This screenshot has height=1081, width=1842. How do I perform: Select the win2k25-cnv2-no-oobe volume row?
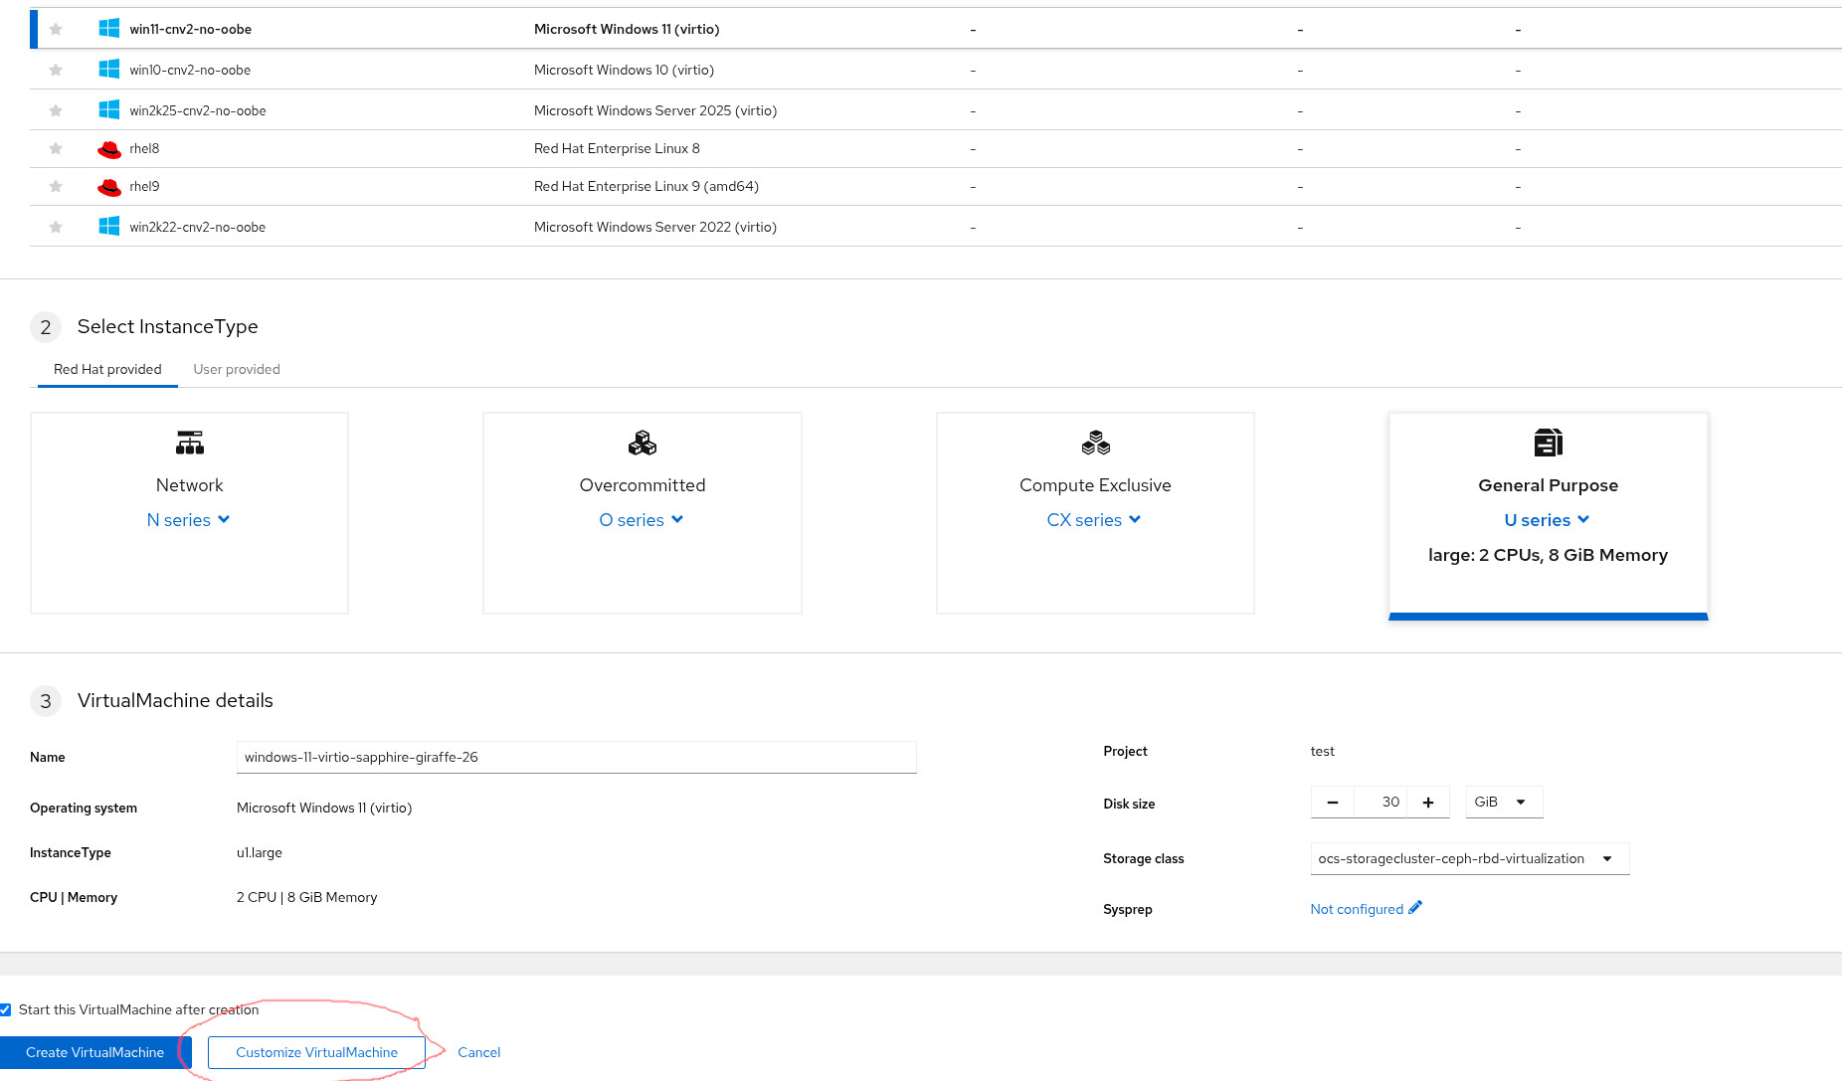coord(936,110)
